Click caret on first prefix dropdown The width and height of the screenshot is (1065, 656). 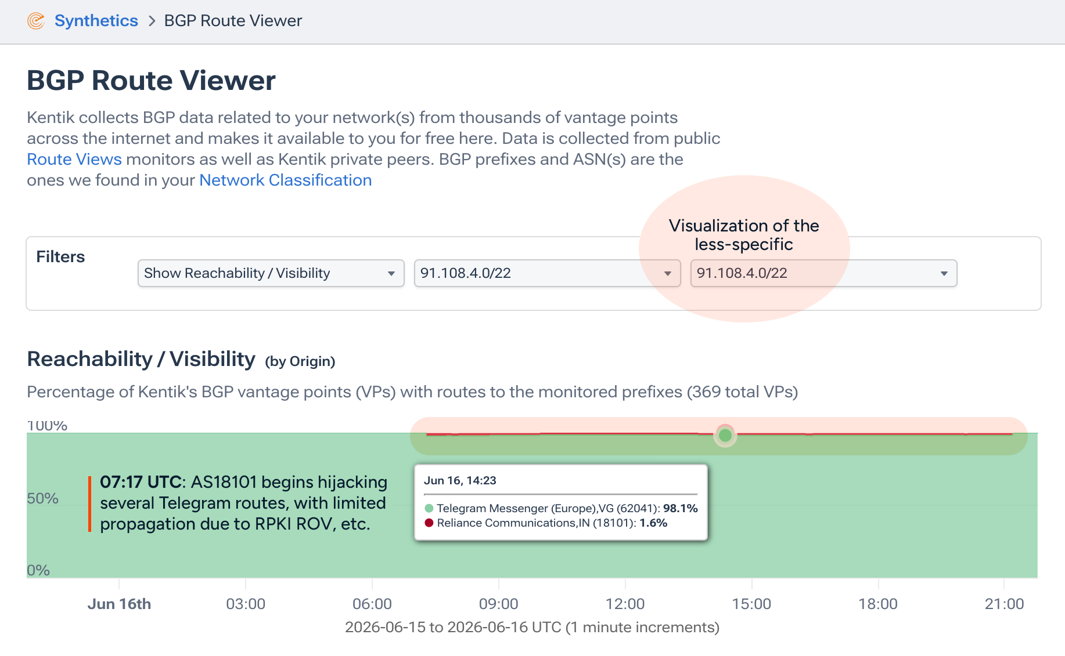click(668, 274)
